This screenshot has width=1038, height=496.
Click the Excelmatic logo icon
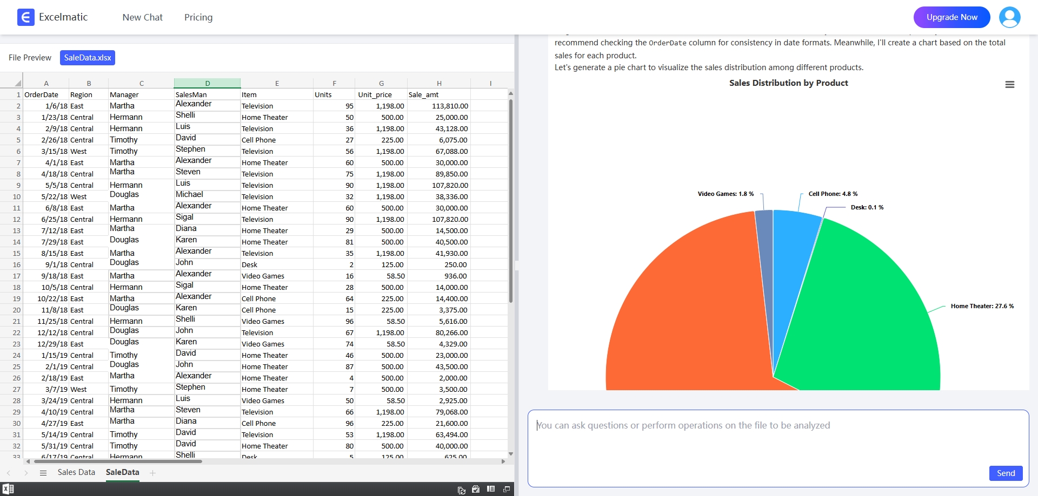click(x=25, y=17)
